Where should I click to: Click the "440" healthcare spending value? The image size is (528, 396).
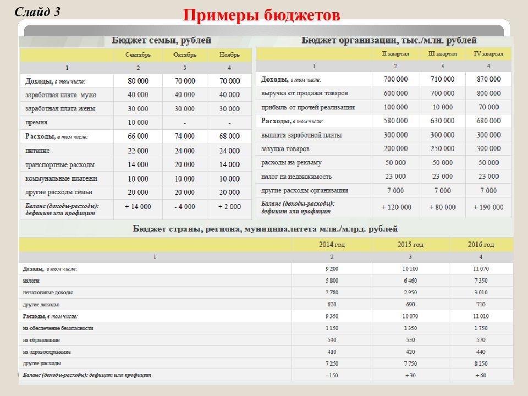pyautogui.click(x=481, y=352)
